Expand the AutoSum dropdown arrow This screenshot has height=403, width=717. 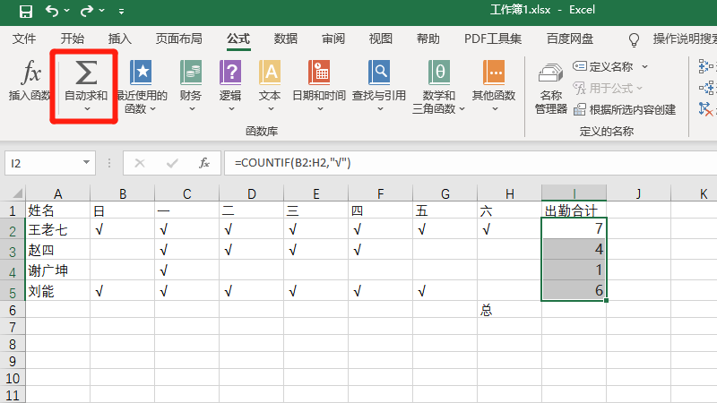86,109
